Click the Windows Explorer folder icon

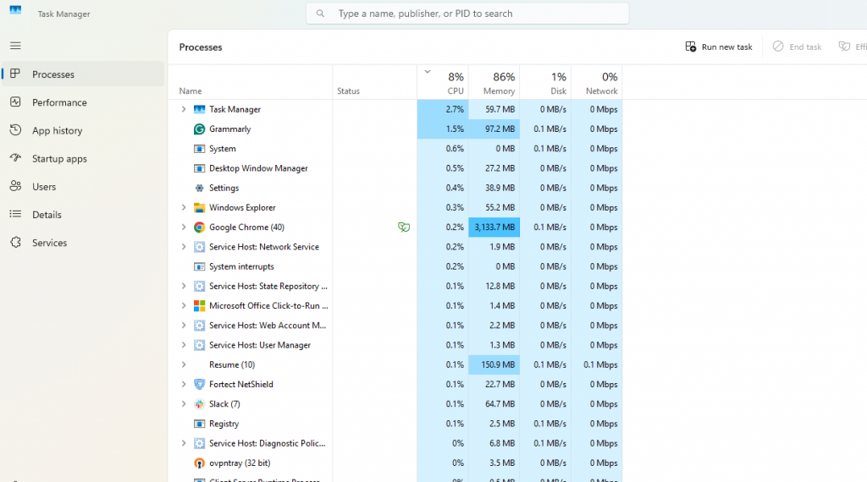click(199, 208)
